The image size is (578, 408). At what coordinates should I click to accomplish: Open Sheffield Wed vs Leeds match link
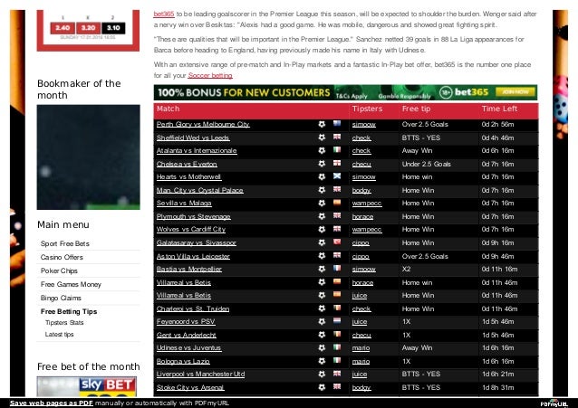click(193, 138)
